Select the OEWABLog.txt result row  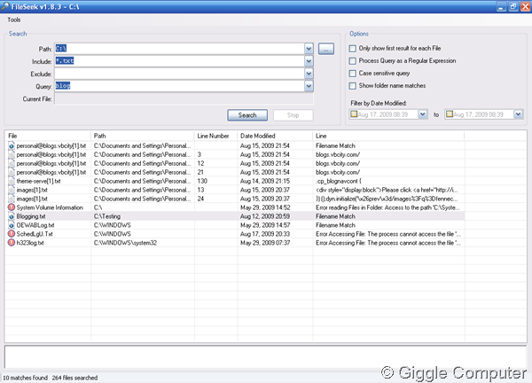pos(235,225)
